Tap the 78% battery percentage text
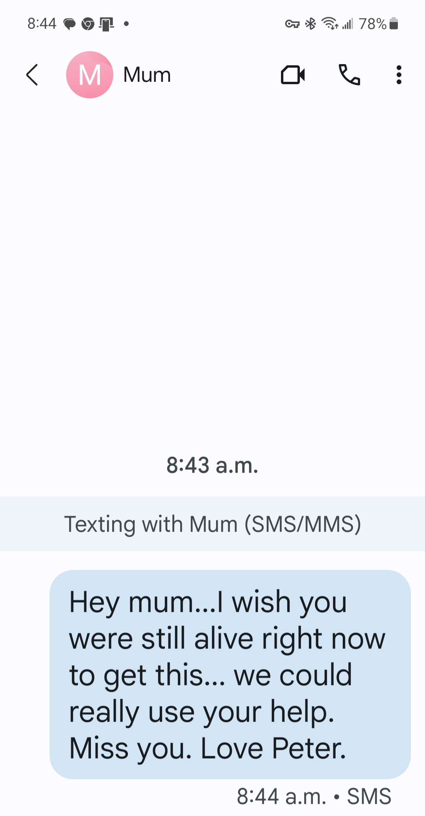Screen dimensions: 425x816 [x=372, y=24]
